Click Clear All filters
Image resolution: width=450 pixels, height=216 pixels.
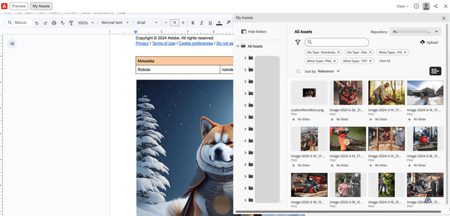click(384, 61)
